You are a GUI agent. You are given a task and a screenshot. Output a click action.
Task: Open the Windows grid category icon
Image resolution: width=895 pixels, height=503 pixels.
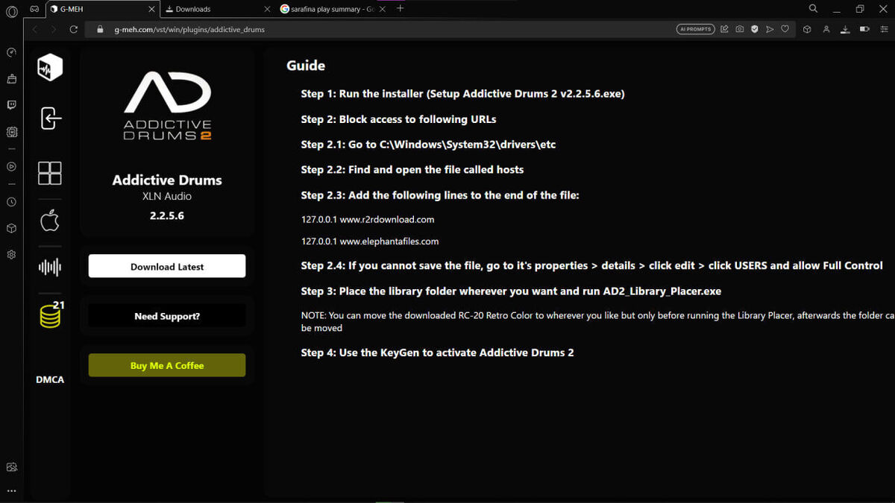(50, 173)
